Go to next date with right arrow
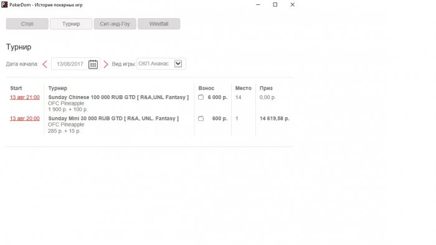This screenshot has height=245, width=436. click(x=106, y=64)
